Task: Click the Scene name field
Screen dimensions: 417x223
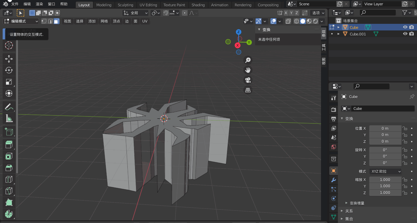Action: pos(316,4)
